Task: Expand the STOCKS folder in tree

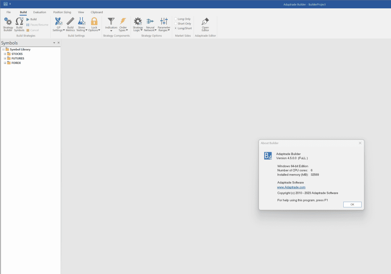Action: pos(5,54)
